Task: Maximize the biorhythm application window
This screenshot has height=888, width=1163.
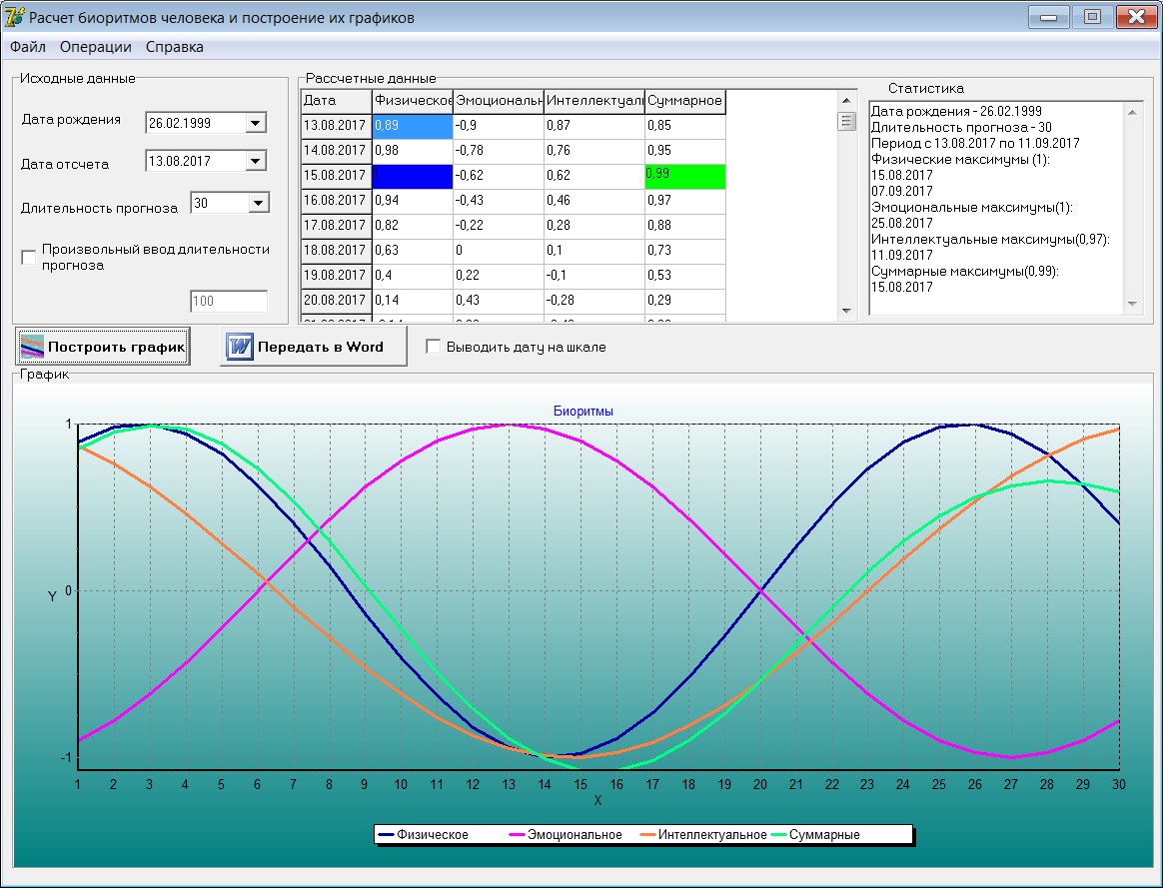Action: (1092, 17)
